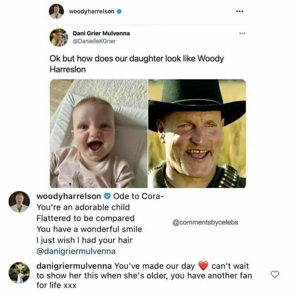The width and height of the screenshot is (294, 294).
Task: Open the embedded tweet's three-dot menu
Action: coord(241,34)
